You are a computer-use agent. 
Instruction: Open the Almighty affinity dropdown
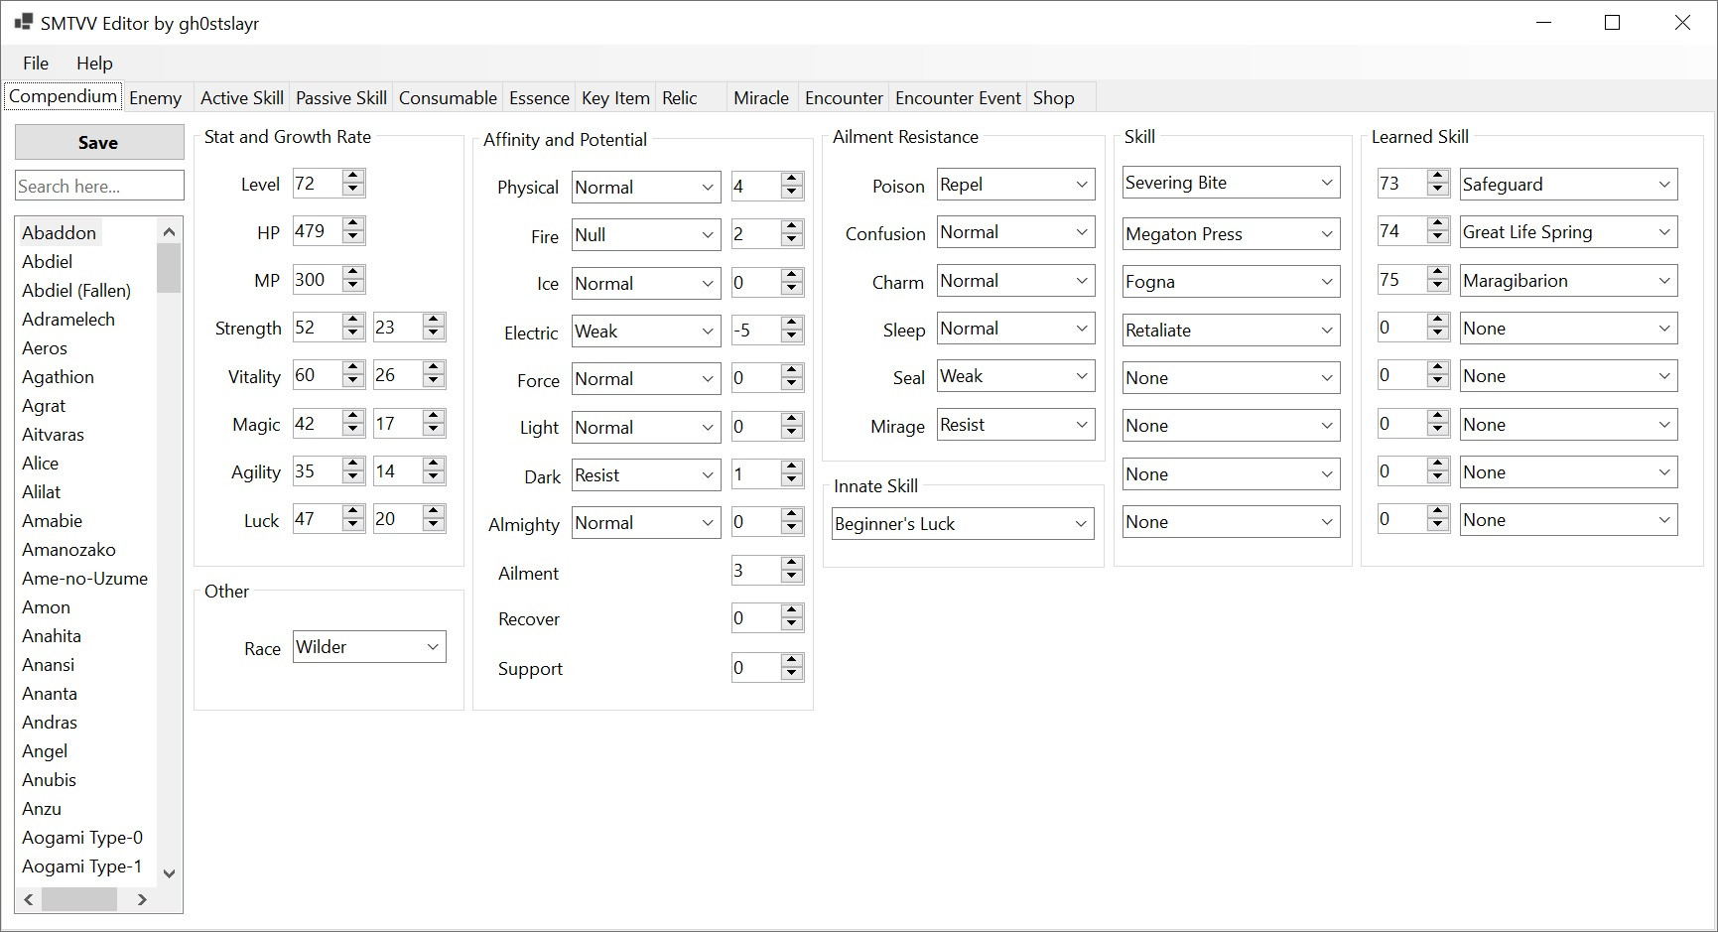pos(646,523)
